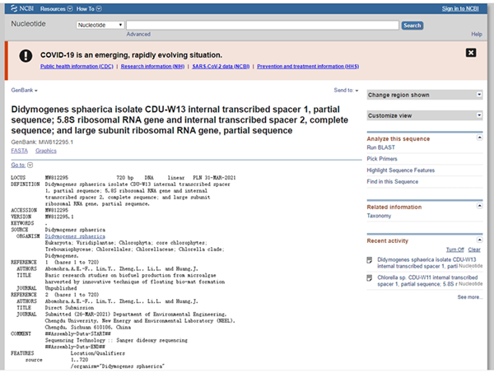Open the Nucleotide database dropdown
494x373 pixels.
tap(100, 26)
